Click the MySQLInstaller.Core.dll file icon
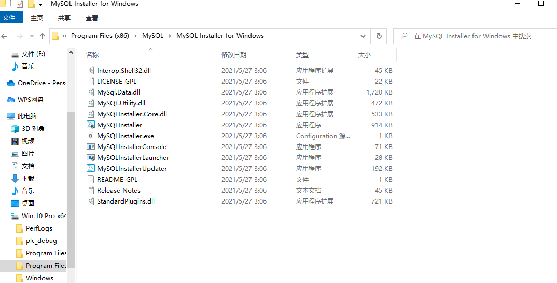This screenshot has height=283, width=557. [91, 114]
